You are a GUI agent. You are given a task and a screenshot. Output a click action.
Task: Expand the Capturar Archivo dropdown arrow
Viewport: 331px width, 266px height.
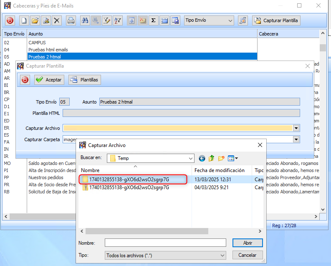tap(296, 128)
